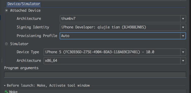Select the Make hammer icon
Viewport: 191px width, 93px height.
[6, 92]
